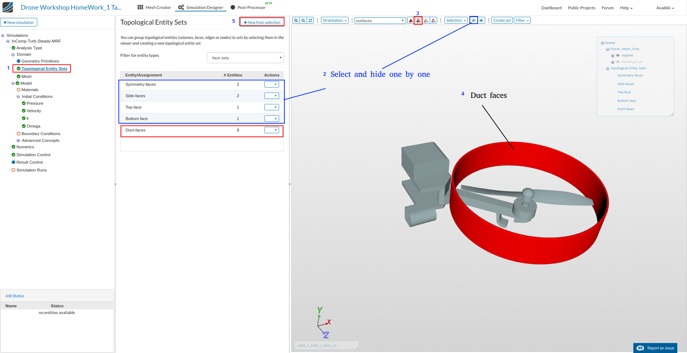Open actions dropdown for Symmetry-faces
The width and height of the screenshot is (687, 353).
pyautogui.click(x=272, y=84)
